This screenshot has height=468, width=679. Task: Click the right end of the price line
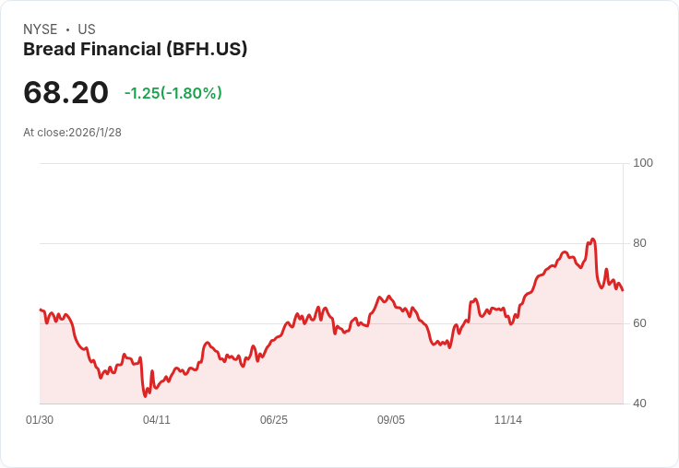coord(623,290)
